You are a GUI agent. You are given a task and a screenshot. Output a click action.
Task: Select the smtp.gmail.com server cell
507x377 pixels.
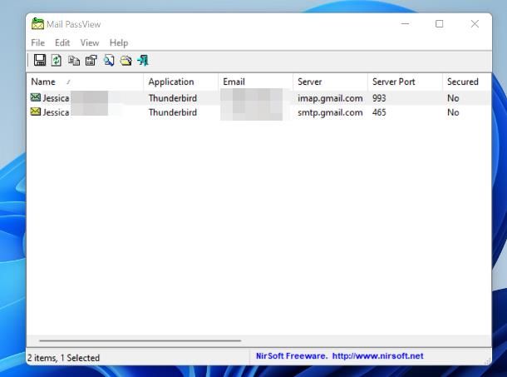[330, 112]
